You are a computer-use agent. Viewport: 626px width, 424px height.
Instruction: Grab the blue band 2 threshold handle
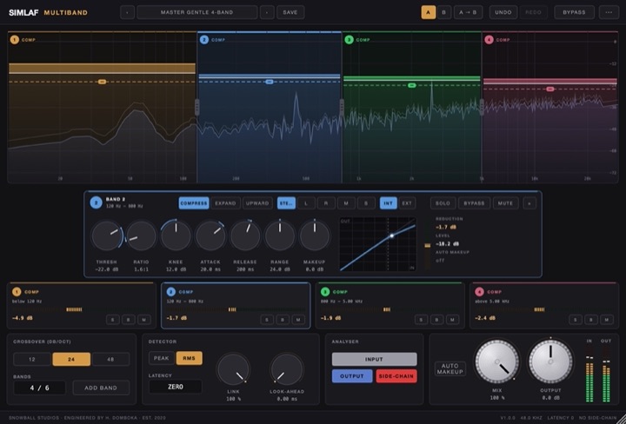pos(269,82)
